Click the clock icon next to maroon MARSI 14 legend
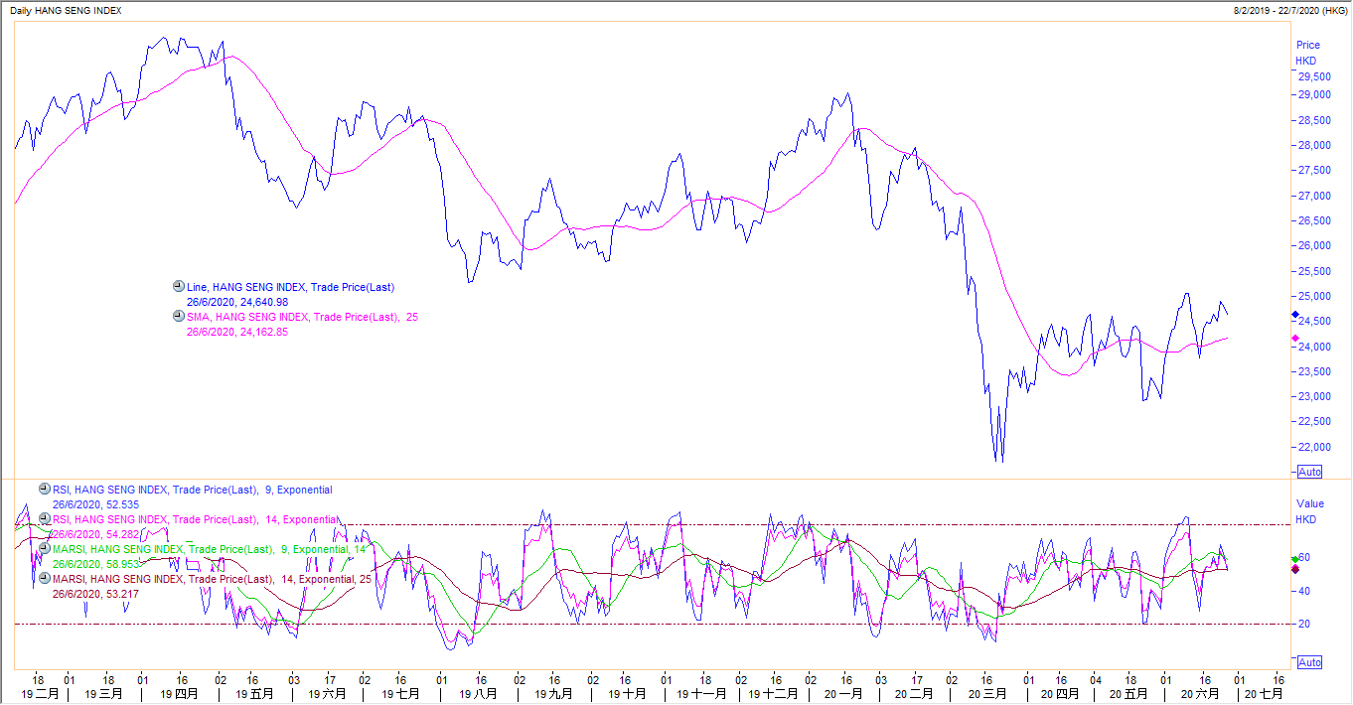This screenshot has height=705, width=1353. 45,578
